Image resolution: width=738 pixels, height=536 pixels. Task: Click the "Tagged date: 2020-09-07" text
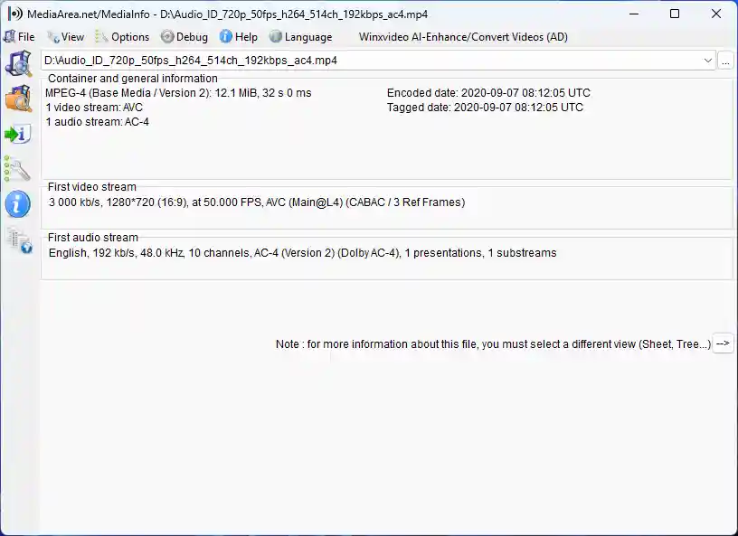(485, 108)
